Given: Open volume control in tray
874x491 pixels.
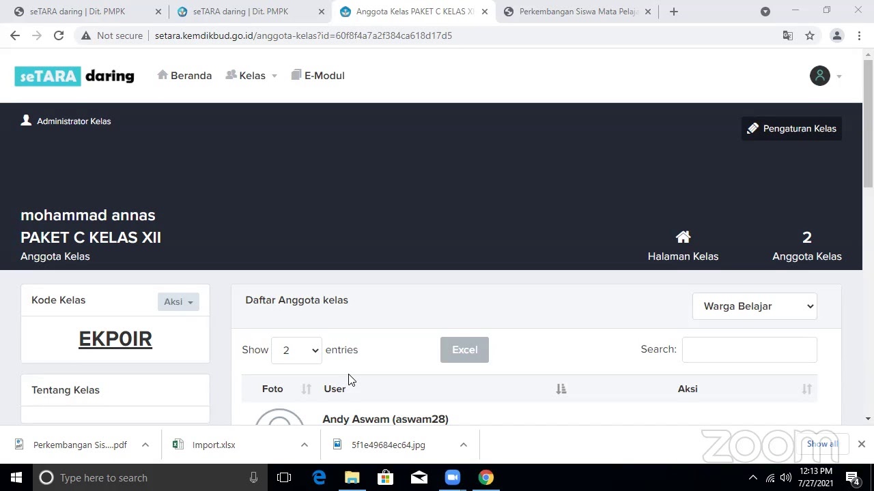Looking at the screenshot, I should (x=786, y=477).
